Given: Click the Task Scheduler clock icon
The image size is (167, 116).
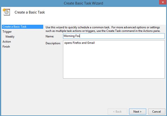Looking at the screenshot, I should 6,12.
